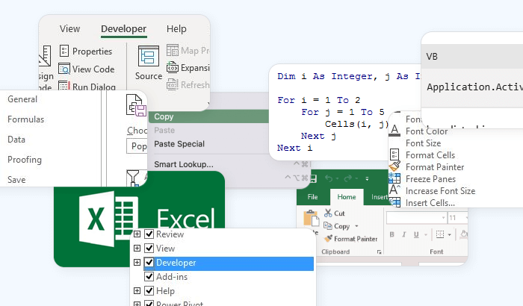This screenshot has width=523, height=306.
Task: Open the Insert tab in Excel ribbon
Action: click(x=380, y=197)
